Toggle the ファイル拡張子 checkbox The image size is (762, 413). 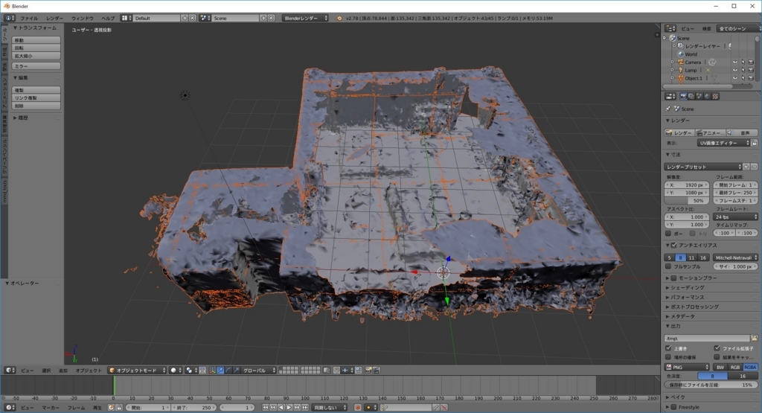coord(717,348)
